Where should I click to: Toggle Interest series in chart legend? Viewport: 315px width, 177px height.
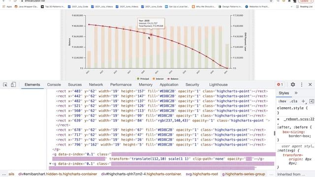click(158, 79)
